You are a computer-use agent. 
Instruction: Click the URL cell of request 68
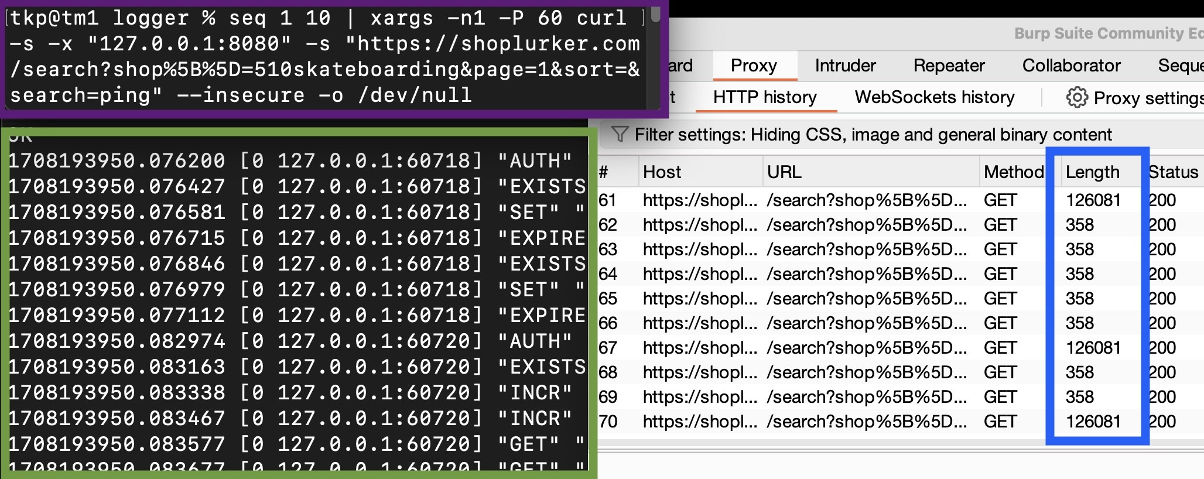[x=867, y=372]
